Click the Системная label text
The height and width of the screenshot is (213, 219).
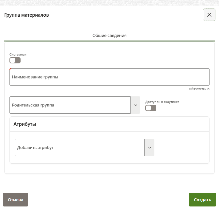(x=18, y=55)
